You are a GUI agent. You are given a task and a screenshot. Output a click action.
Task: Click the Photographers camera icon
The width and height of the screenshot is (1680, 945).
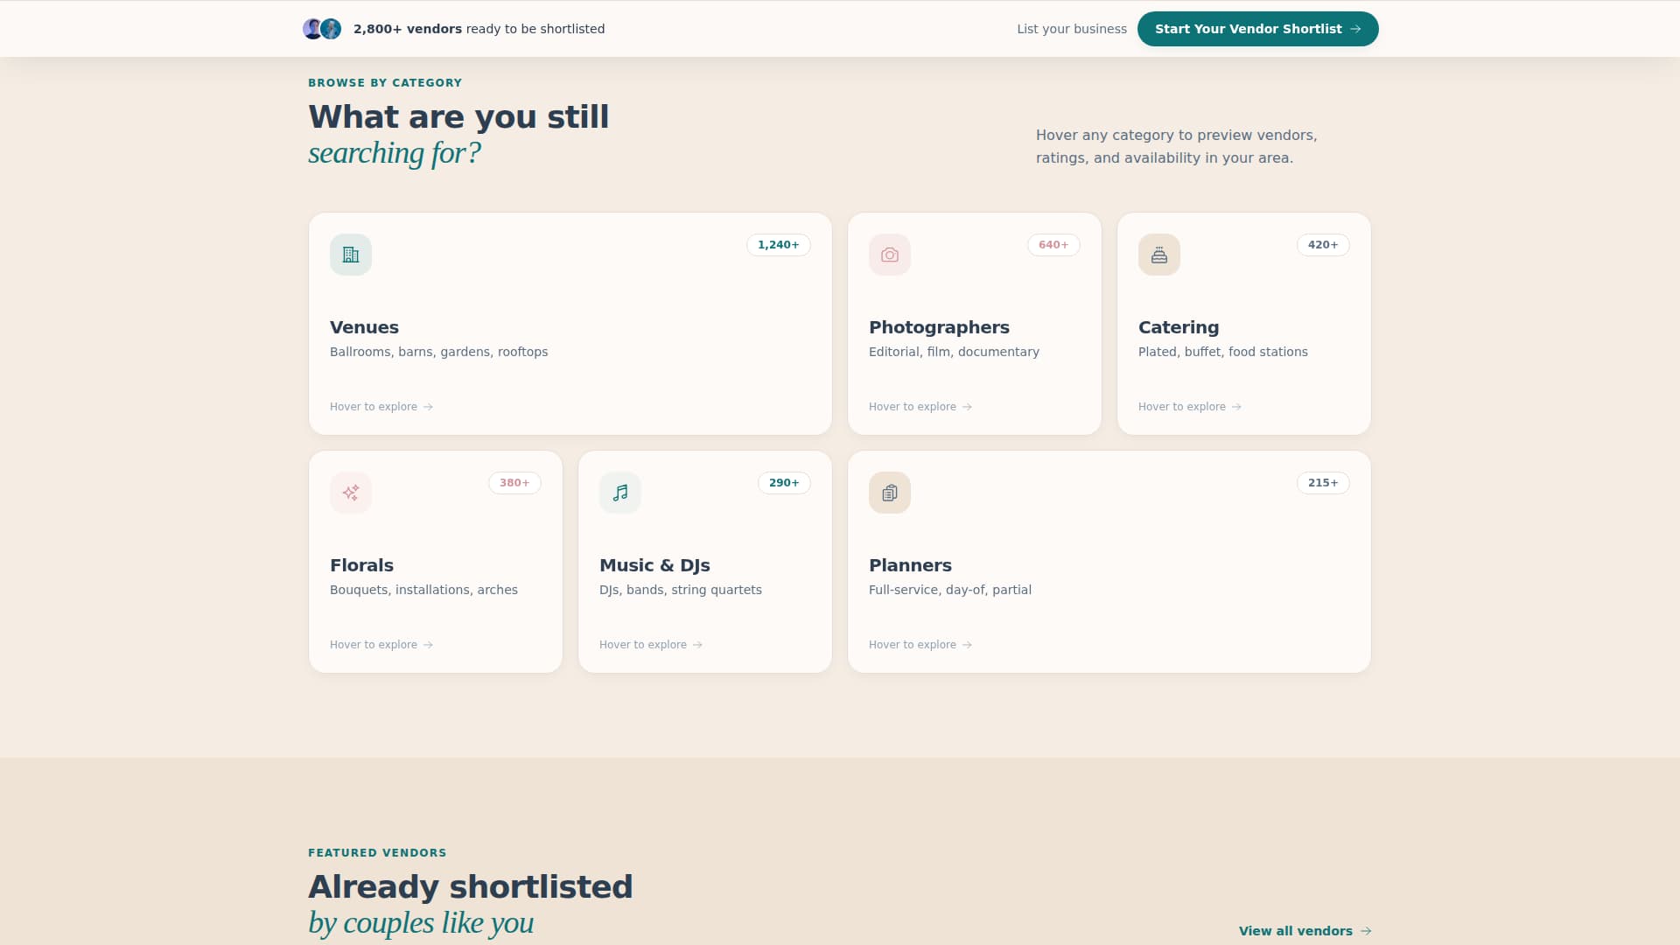[x=890, y=255]
